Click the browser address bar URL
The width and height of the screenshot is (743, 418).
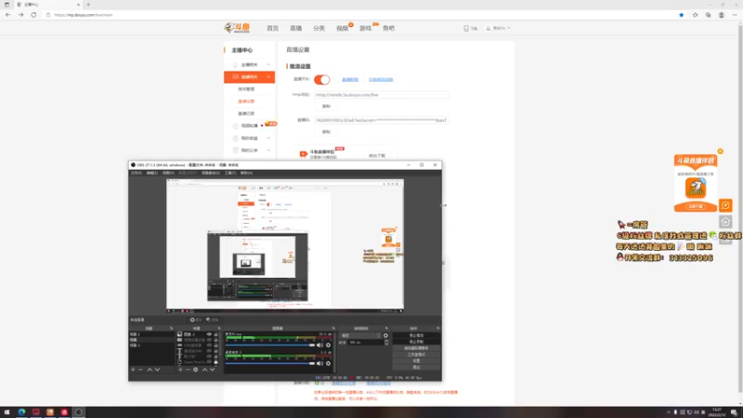pos(84,15)
